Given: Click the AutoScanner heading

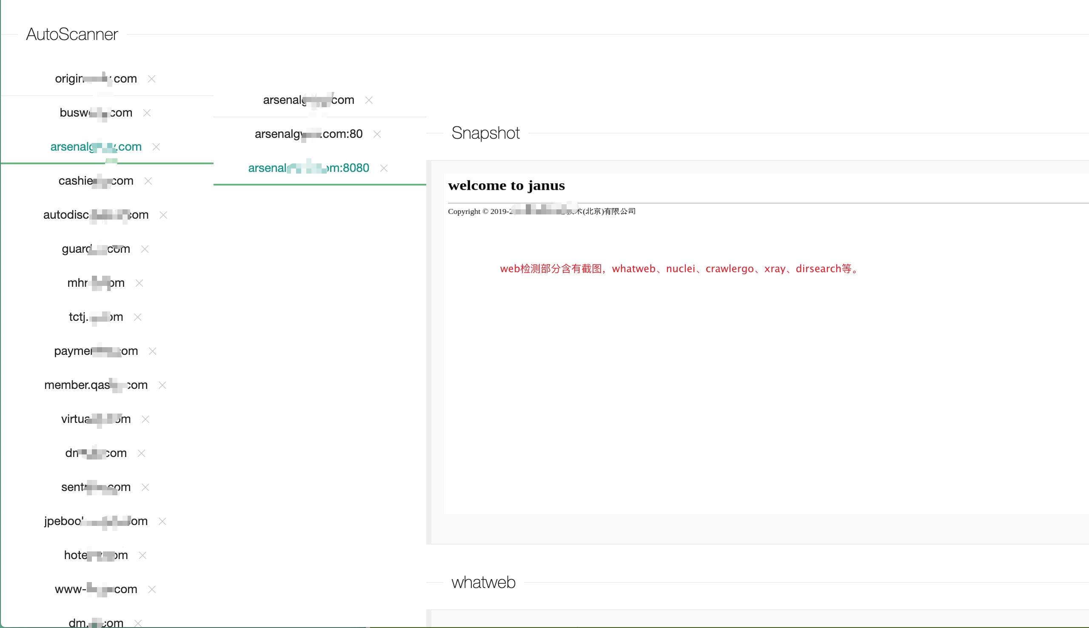Looking at the screenshot, I should pyautogui.click(x=72, y=34).
